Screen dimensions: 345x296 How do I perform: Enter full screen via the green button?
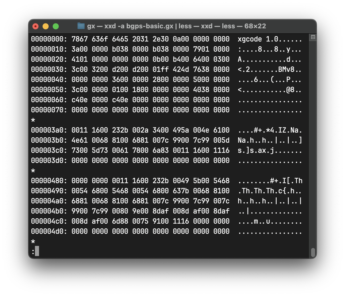[x=55, y=26]
